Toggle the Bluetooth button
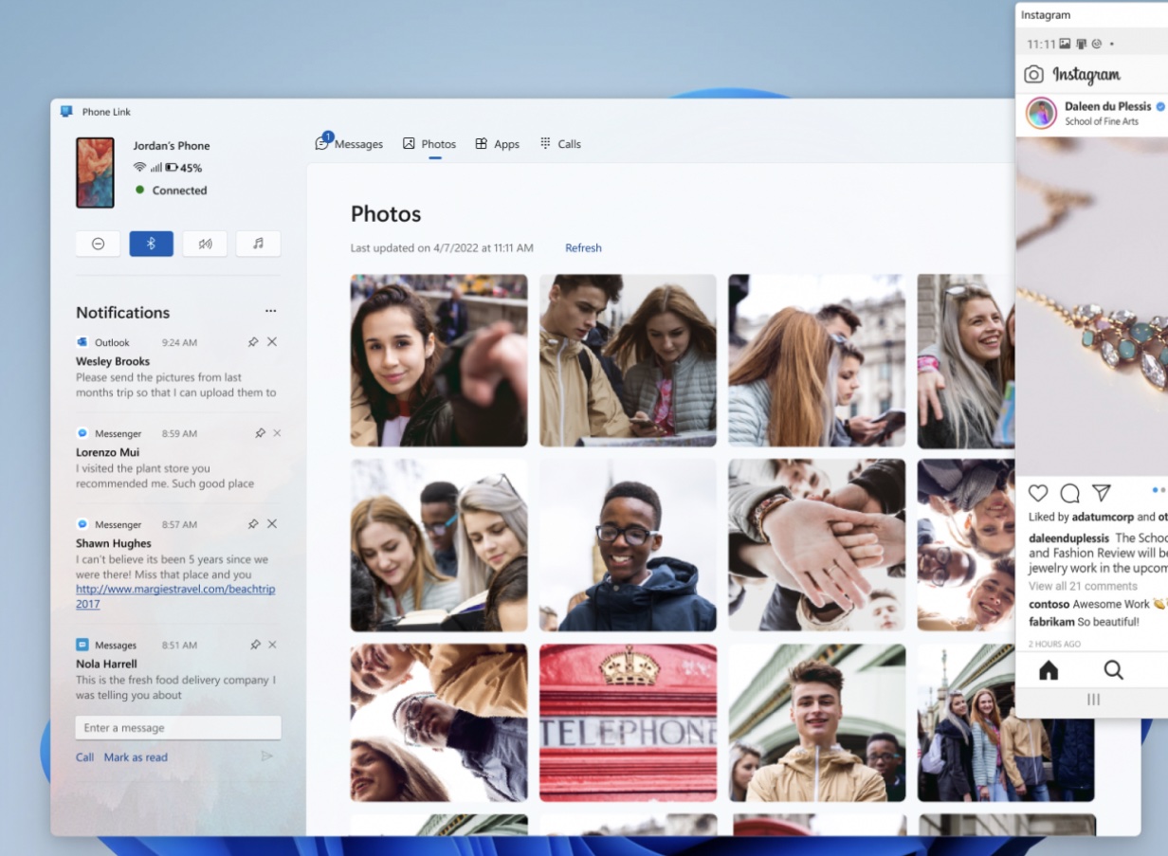 click(x=151, y=244)
